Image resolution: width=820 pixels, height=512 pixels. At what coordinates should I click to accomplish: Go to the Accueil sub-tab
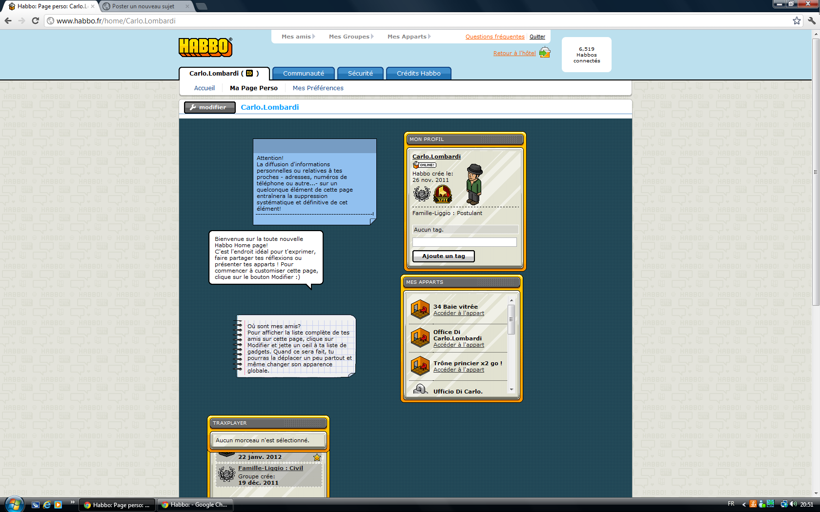pyautogui.click(x=205, y=88)
